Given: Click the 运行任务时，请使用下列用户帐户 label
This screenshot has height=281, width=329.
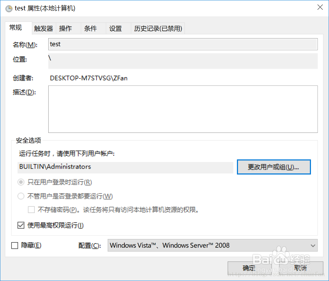Looking at the screenshot, I should [67, 154].
